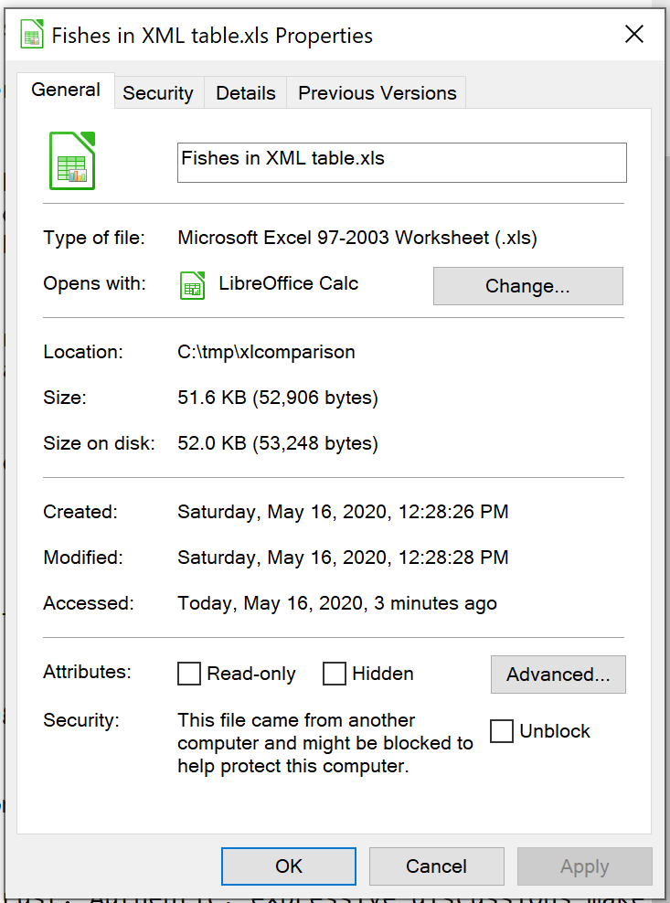670x903 pixels.
Task: Click the size value '51.6 KB (52,906 bytes)'
Action: (278, 398)
